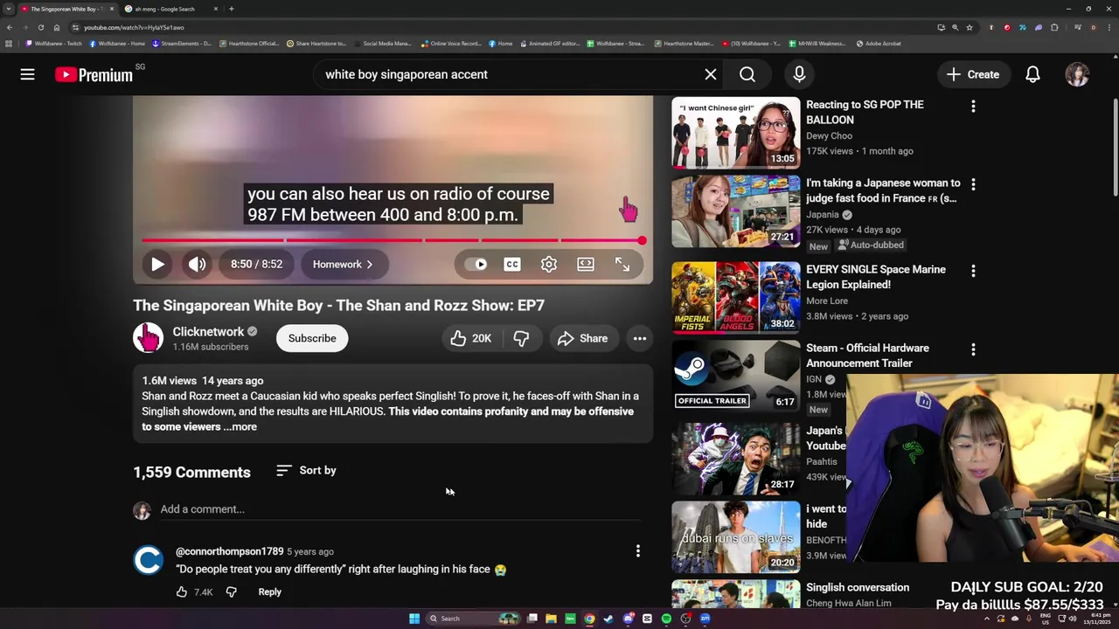The image size is (1119, 629).
Task: Click the progress bar scrubber handle
Action: 642,240
